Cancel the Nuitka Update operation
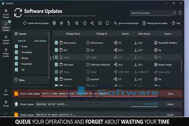Screen dimensions: 189x126 tap(170, 115)
